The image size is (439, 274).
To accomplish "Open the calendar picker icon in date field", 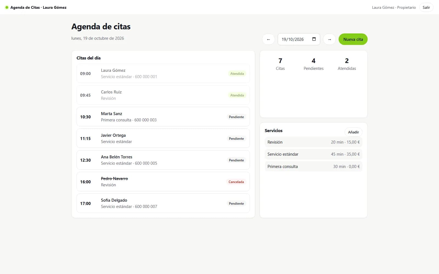I will (314, 39).
